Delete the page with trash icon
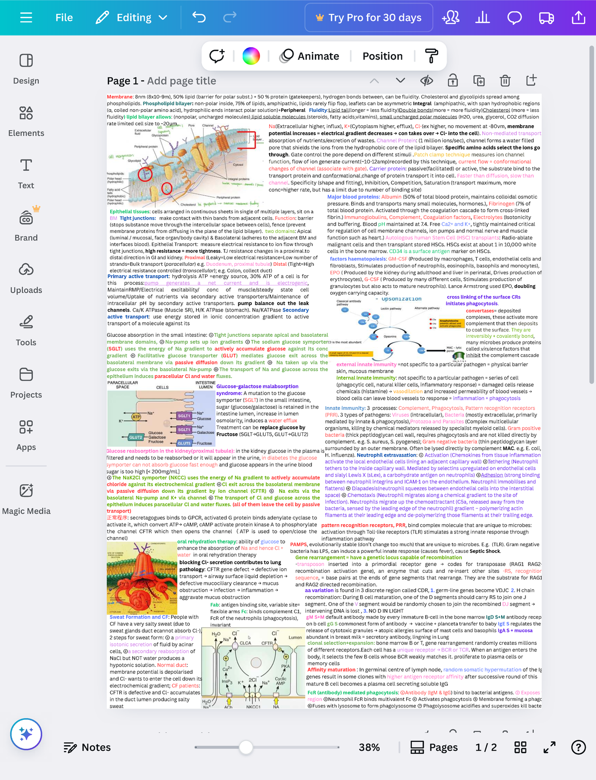Screen dimensions: 596x780 click(505, 80)
